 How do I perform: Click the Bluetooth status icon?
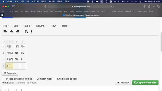tap(128, 2)
